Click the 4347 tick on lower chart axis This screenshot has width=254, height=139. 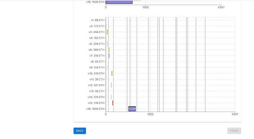click(x=235, y=114)
